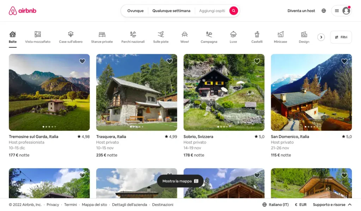Open the globe language selector in header
361x211 pixels.
(x=324, y=11)
